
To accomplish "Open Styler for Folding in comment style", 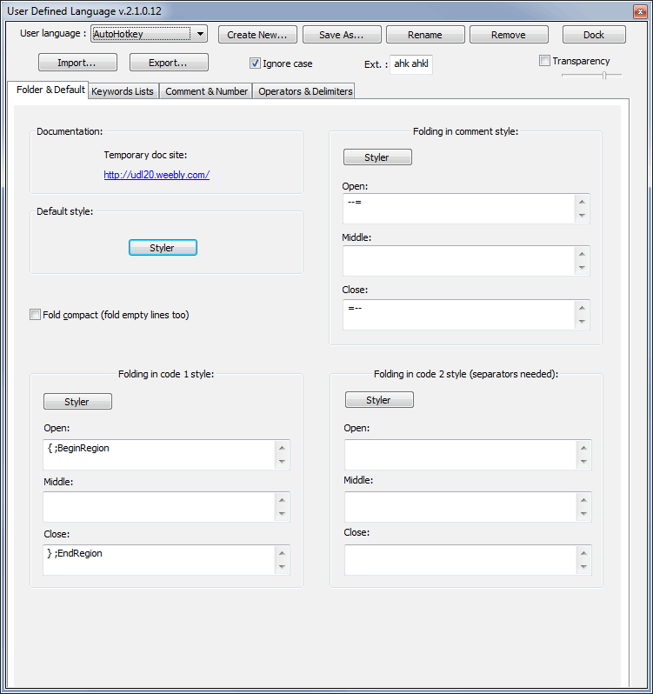I will [x=377, y=157].
